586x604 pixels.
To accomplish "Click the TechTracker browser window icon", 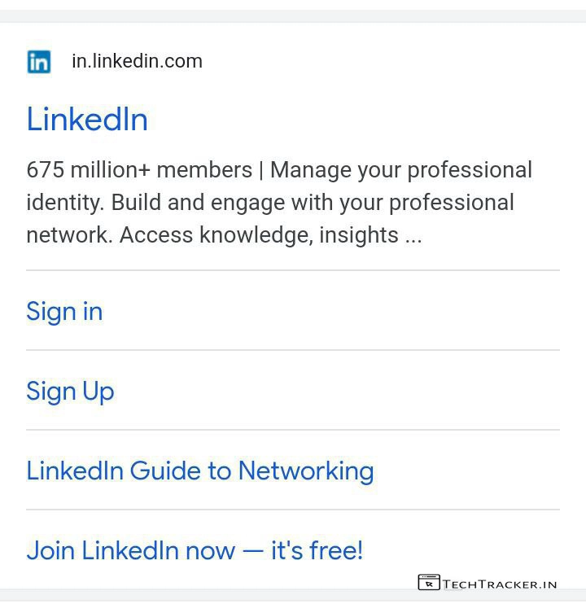I will tap(428, 582).
